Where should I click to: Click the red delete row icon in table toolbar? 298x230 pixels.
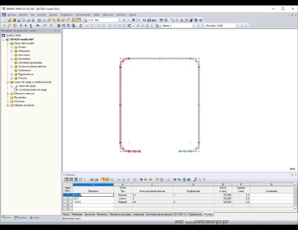[x=141, y=180]
